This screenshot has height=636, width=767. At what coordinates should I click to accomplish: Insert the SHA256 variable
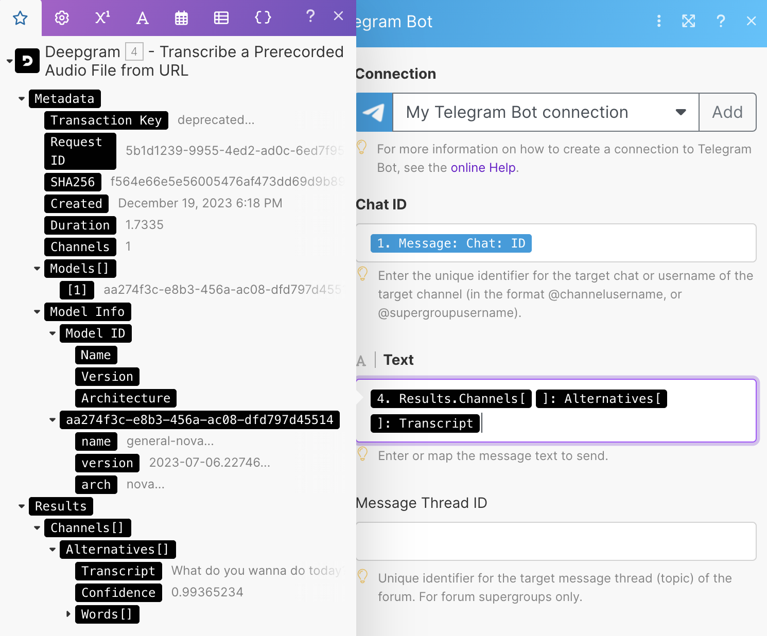point(73,182)
